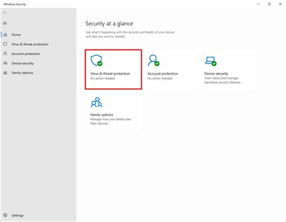Image resolution: width=286 pixels, height=222 pixels.
Task: Open Device security from the sidebar
Action: (x=22, y=63)
